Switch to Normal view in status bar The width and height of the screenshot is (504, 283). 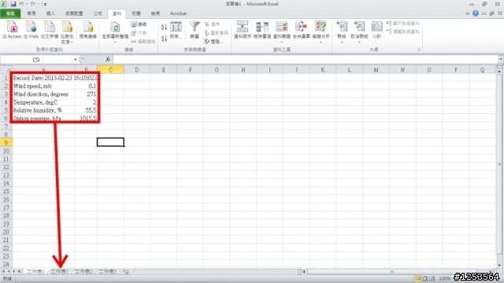click(418, 278)
